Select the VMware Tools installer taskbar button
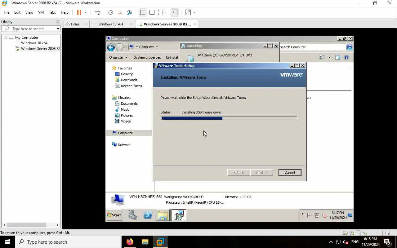397x248 pixels. coord(179,215)
